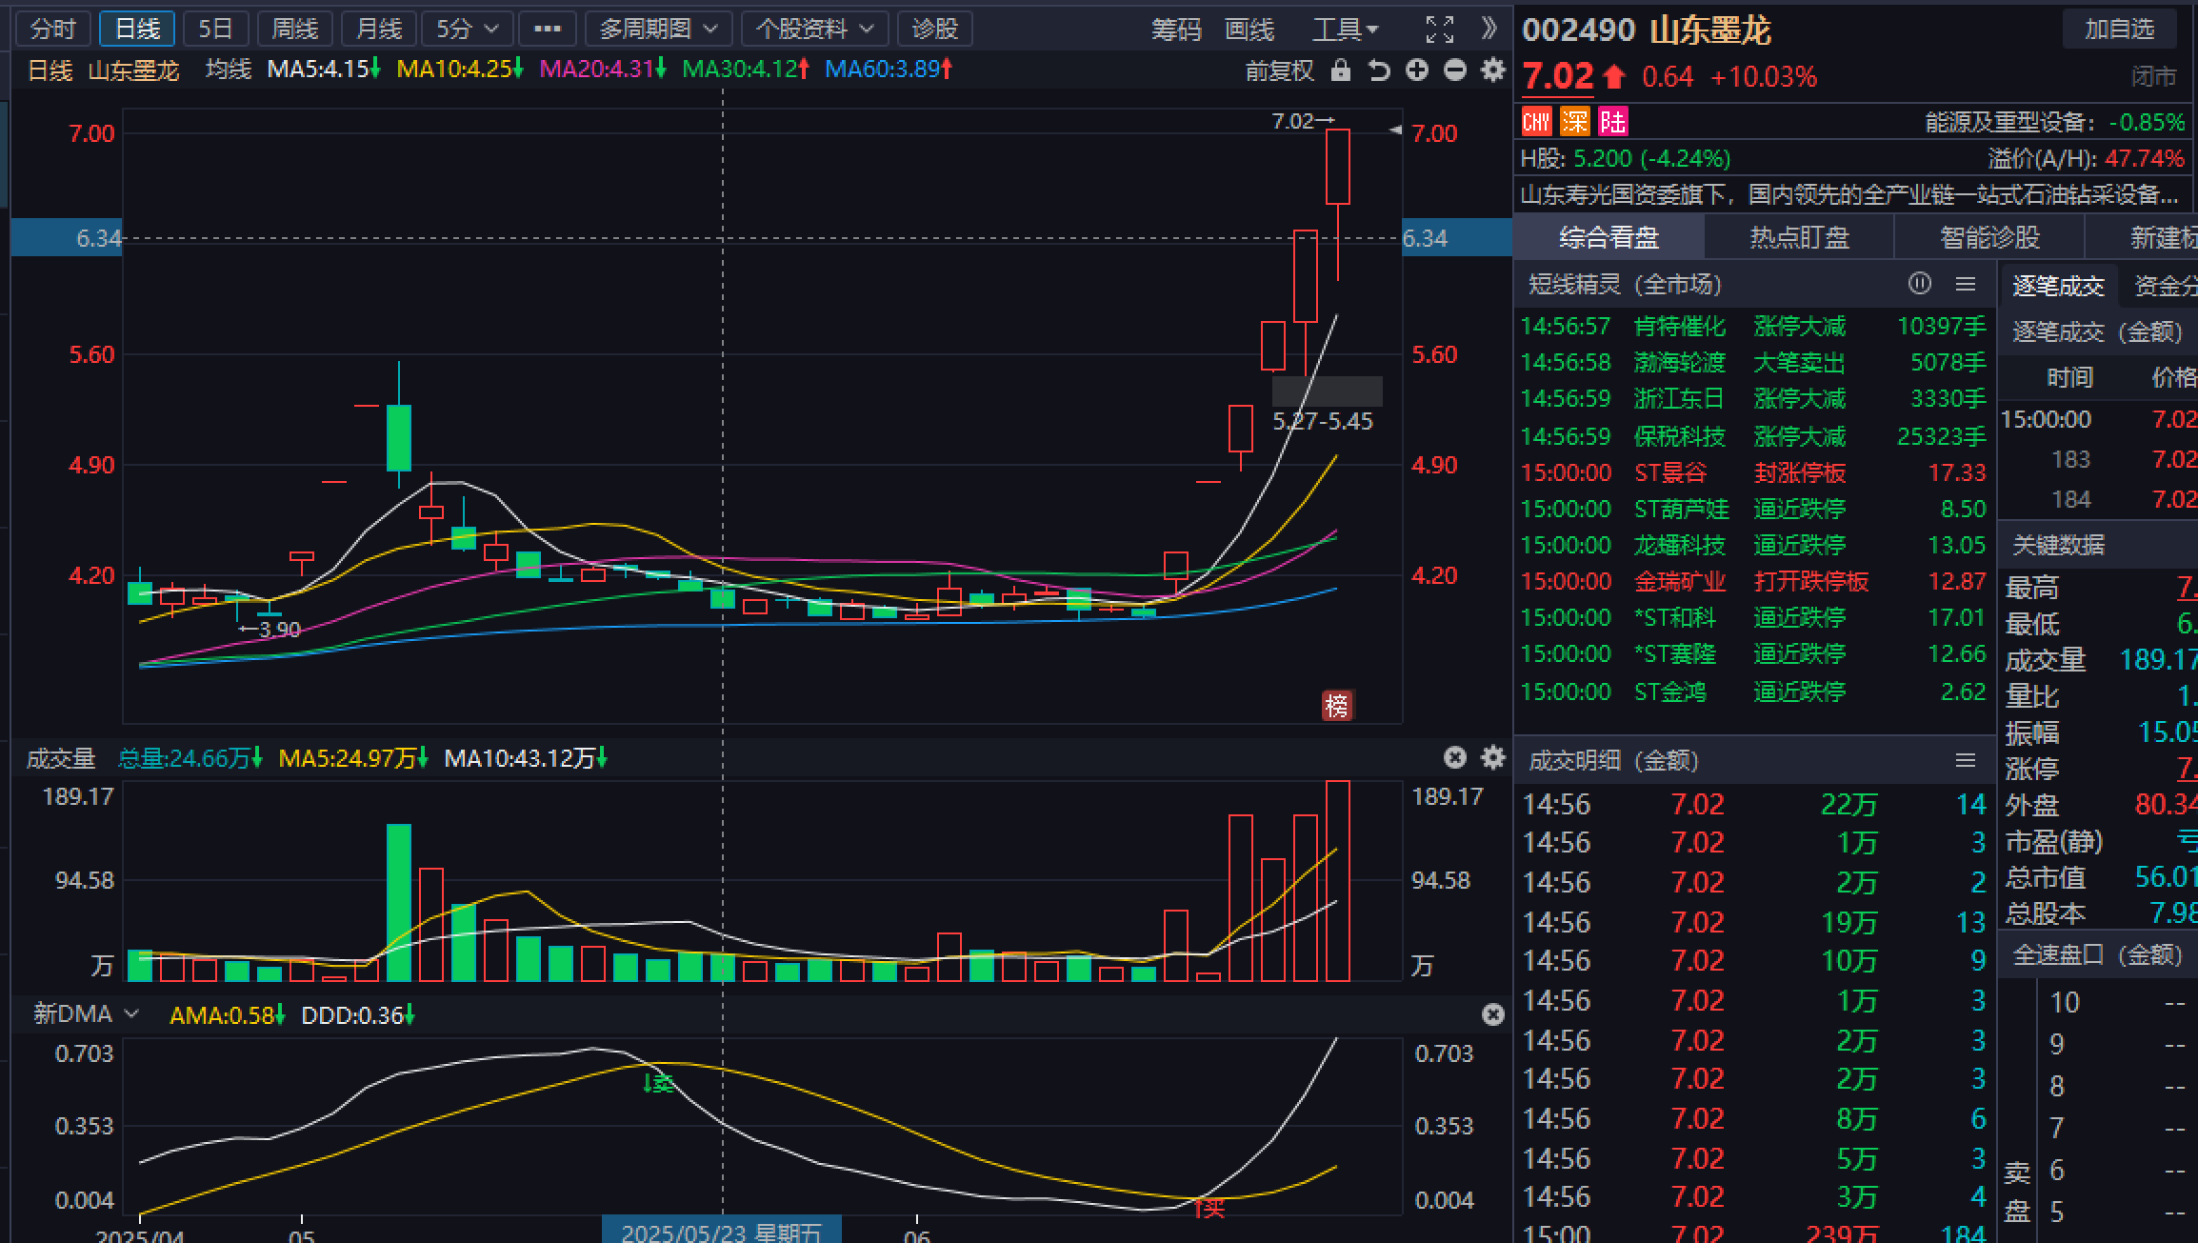
Task: Open K-line chart settings gear
Action: 1493,70
